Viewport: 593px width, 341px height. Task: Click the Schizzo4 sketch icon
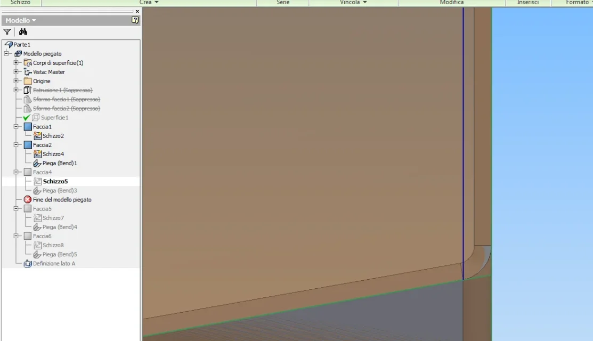37,154
